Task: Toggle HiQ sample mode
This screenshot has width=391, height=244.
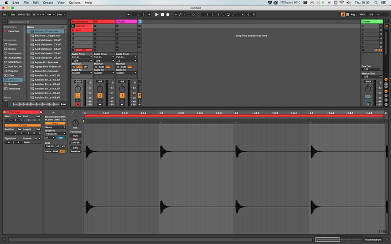Action: [62, 151]
